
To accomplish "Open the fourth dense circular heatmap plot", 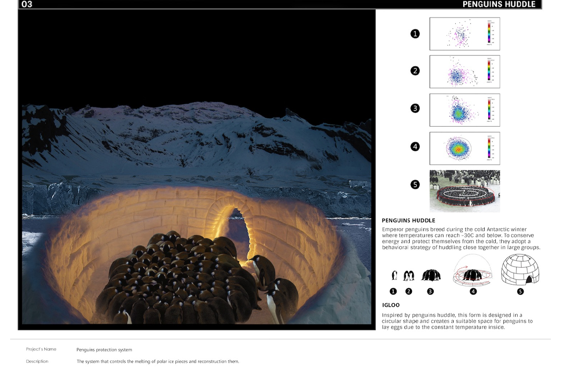I will point(464,148).
